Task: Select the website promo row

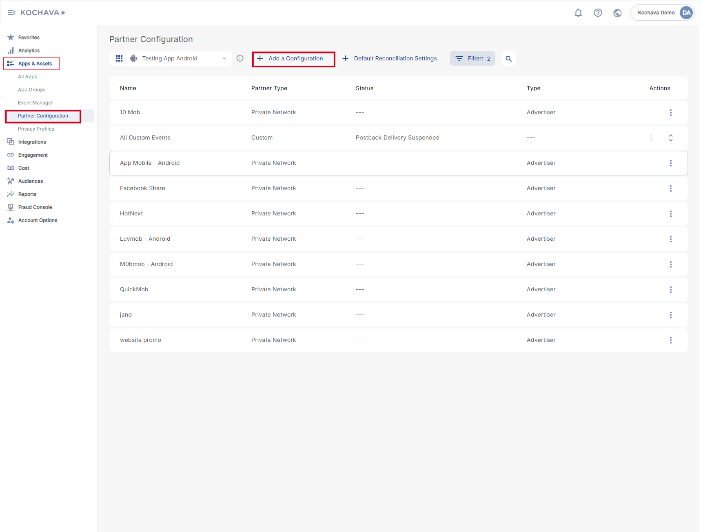Action: pyautogui.click(x=140, y=340)
